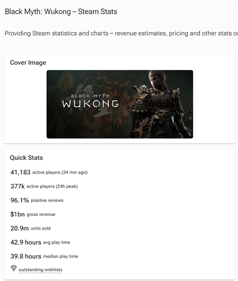Click the '34 min ago' active players label
This screenshot has height=281, width=238.
pyautogui.click(x=60, y=172)
